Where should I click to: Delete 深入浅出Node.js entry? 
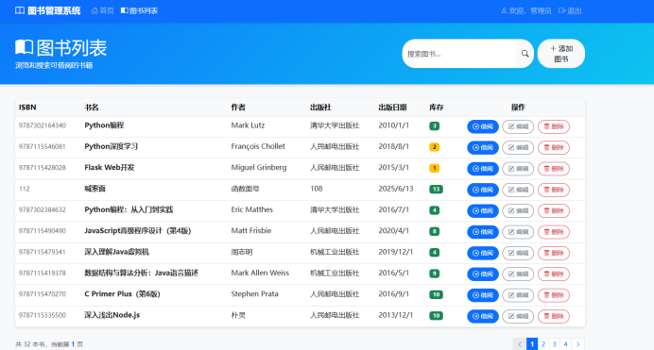coord(554,316)
